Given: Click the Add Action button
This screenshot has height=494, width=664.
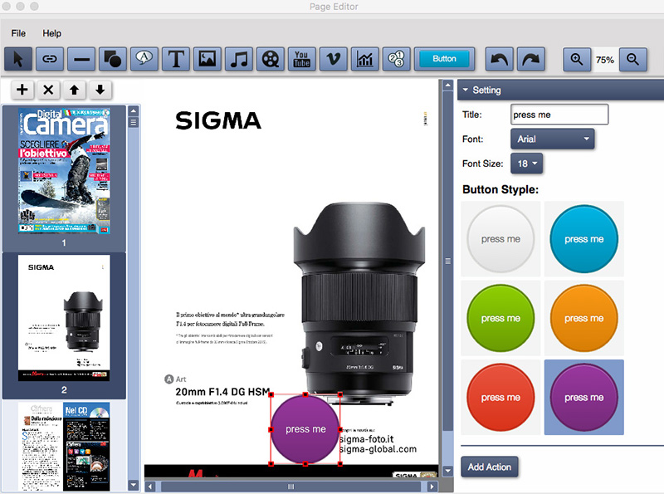Looking at the screenshot, I should tap(490, 467).
